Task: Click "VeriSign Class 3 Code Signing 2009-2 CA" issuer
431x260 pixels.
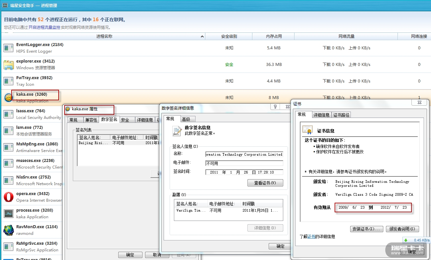Action: [374, 194]
